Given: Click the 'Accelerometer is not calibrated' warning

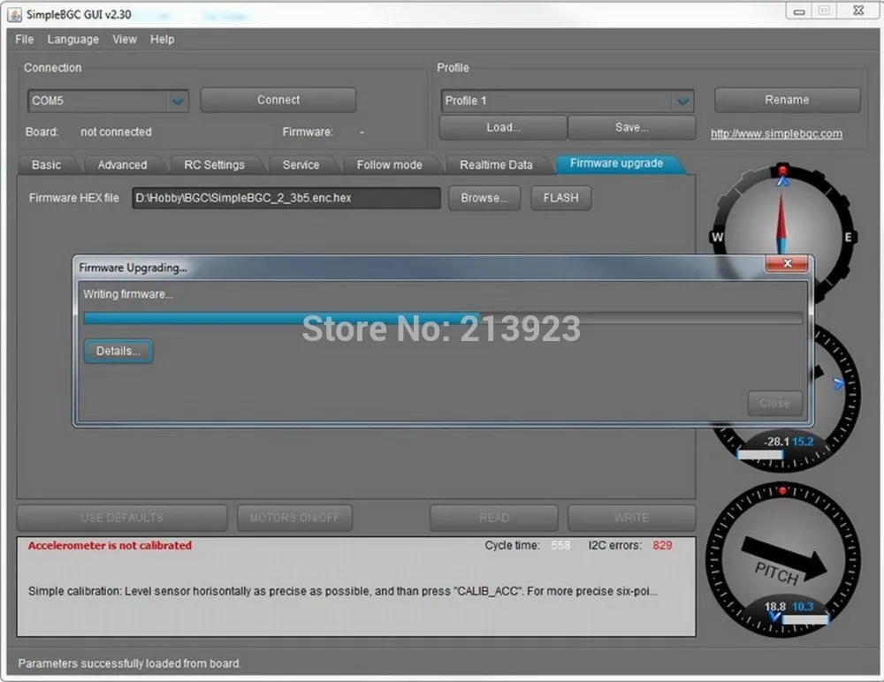Looking at the screenshot, I should [x=110, y=546].
